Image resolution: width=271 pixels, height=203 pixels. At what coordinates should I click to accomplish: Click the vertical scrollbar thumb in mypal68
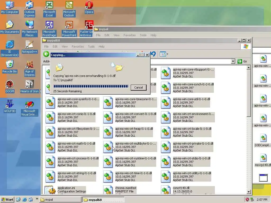coord(249,93)
